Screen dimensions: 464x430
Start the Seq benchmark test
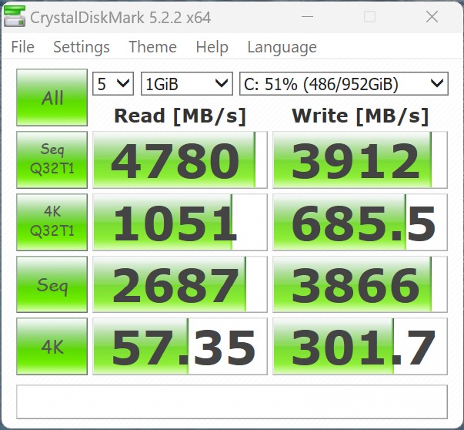point(52,284)
